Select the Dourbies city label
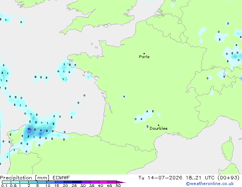Viewport: 242px width, 187px height. (x=158, y=128)
